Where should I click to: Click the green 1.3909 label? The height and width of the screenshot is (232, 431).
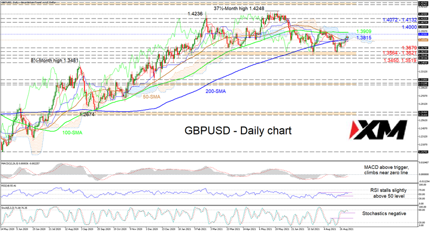(x=364, y=32)
